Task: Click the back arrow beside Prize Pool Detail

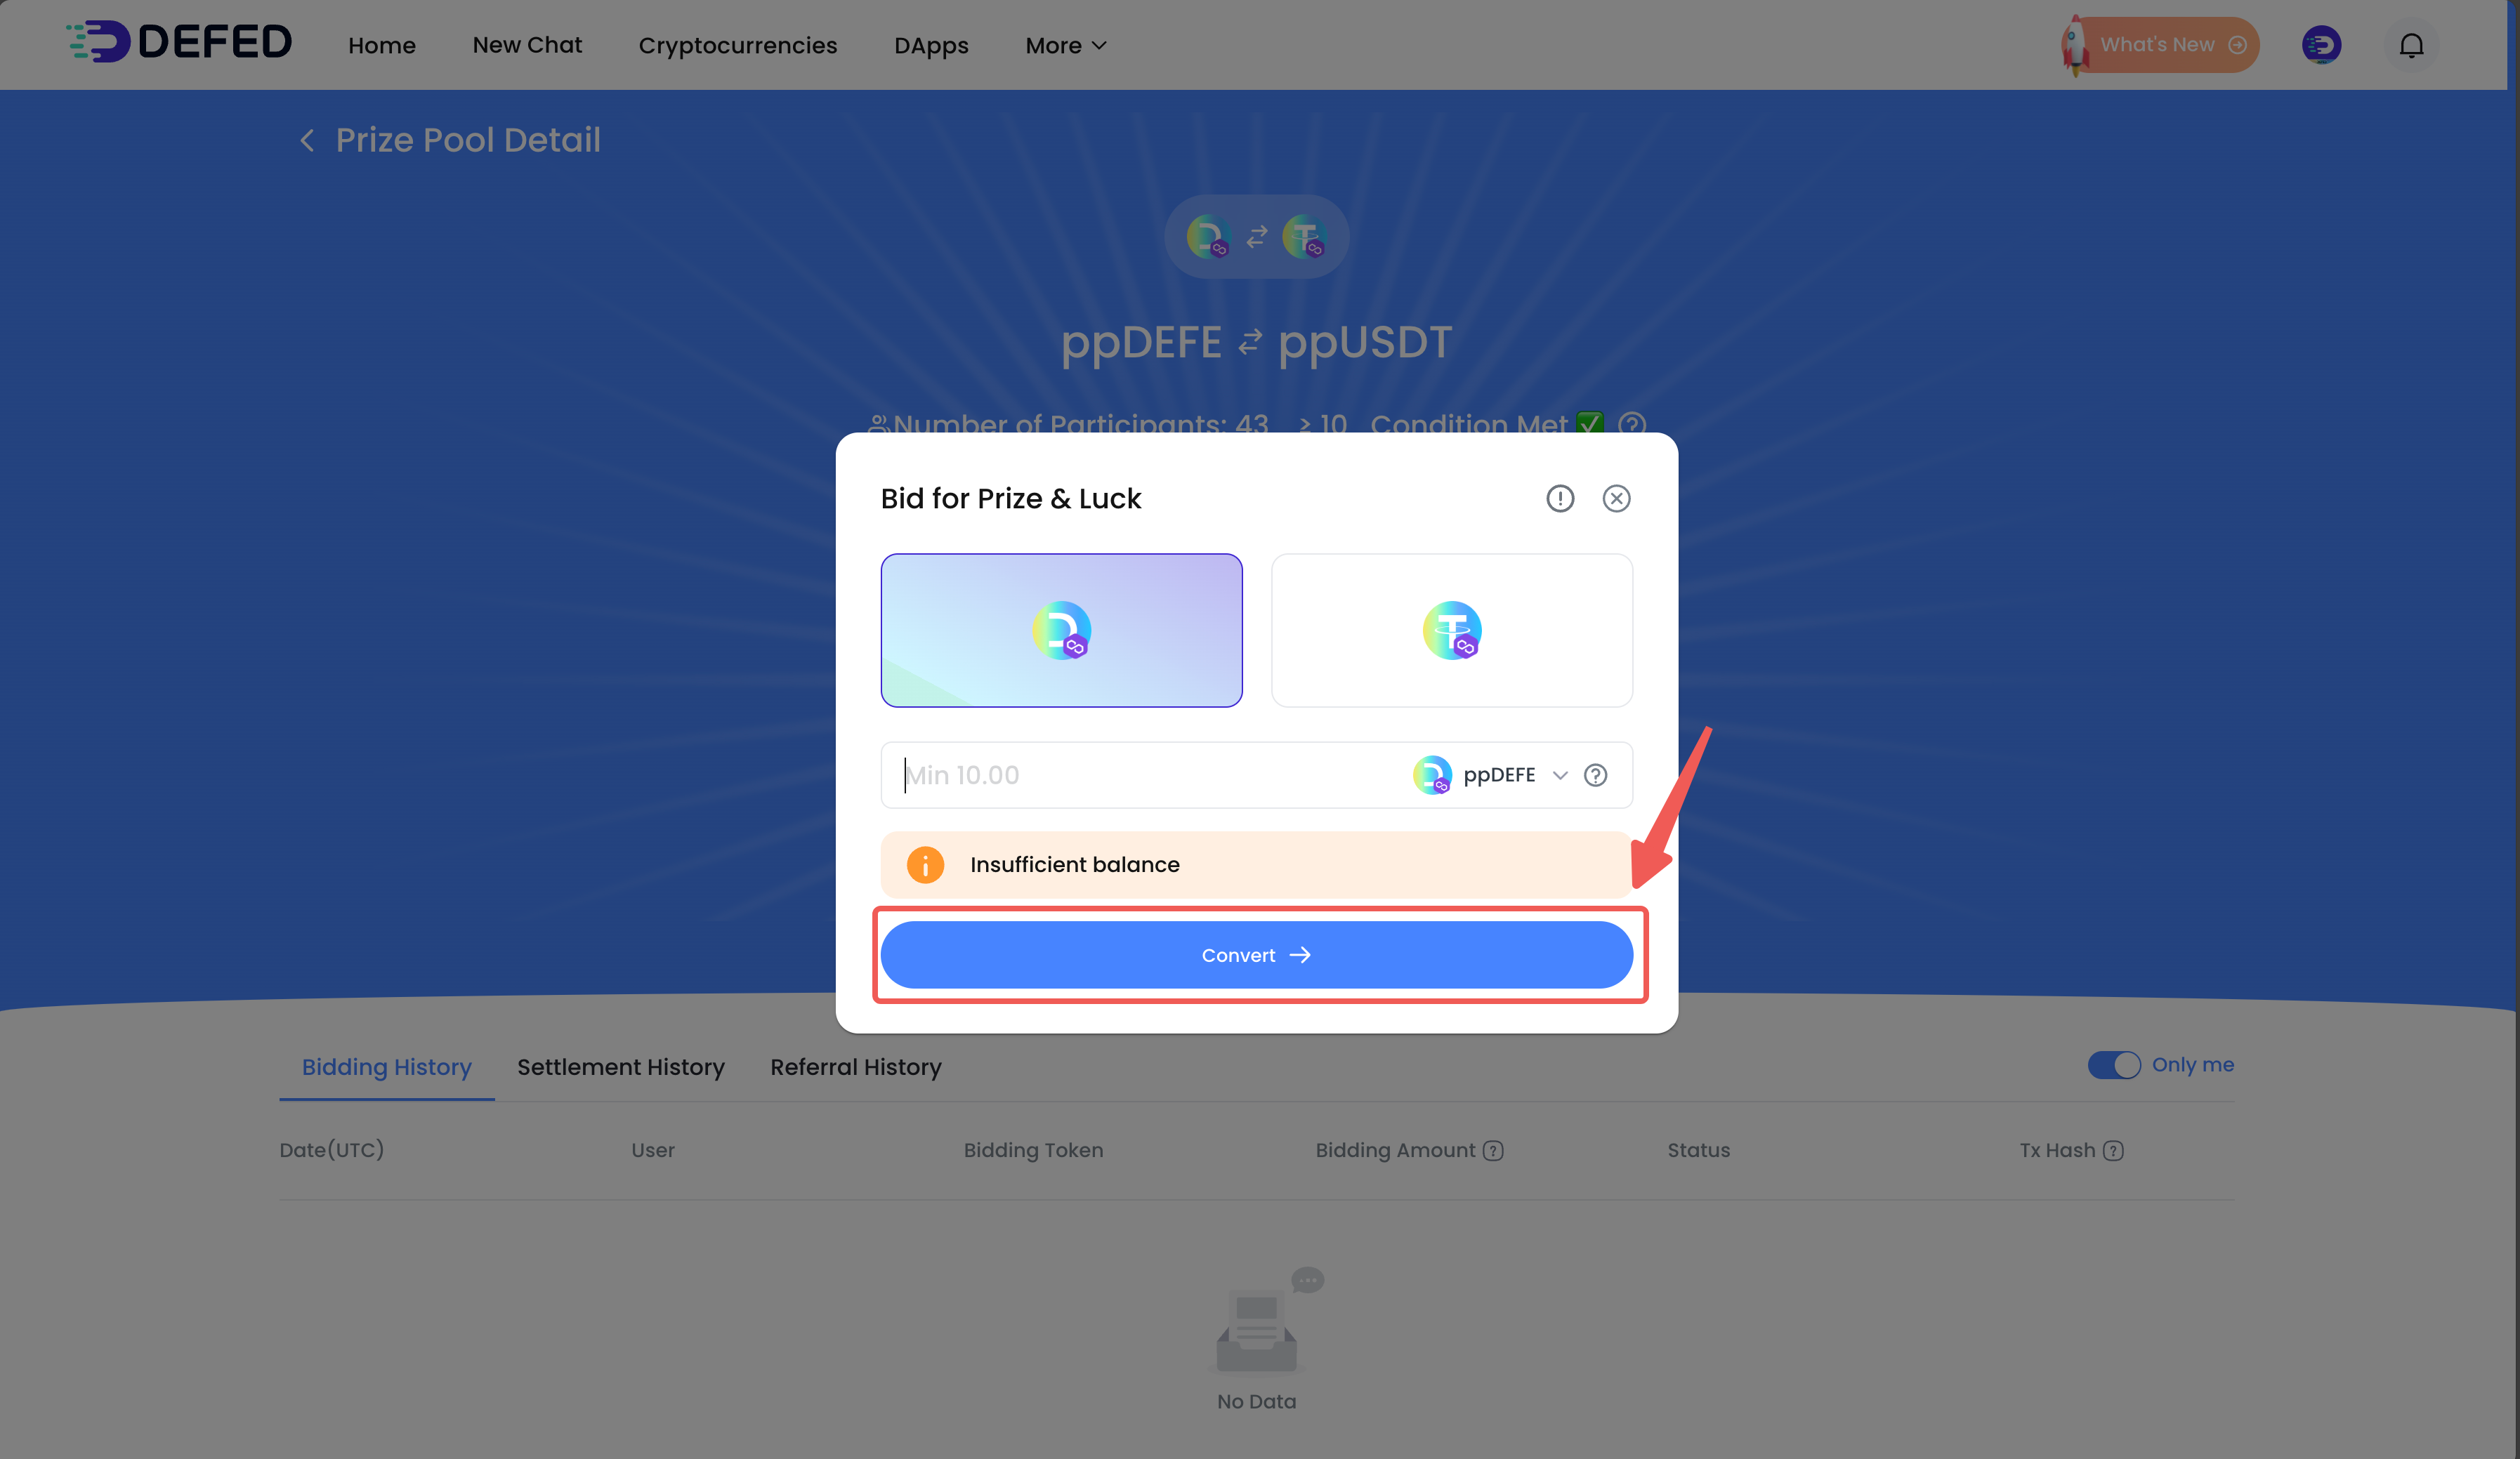Action: pos(307,141)
